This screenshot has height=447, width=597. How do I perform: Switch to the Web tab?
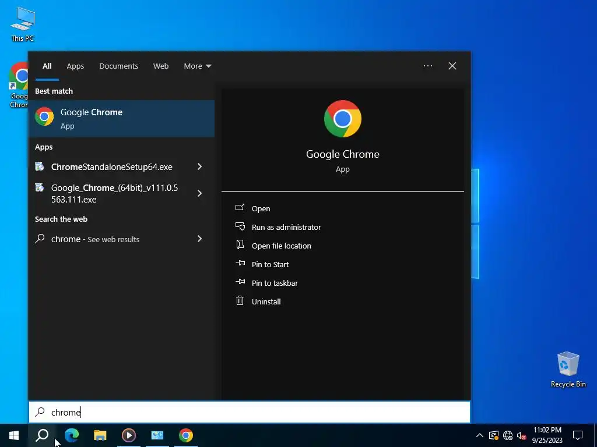161,66
